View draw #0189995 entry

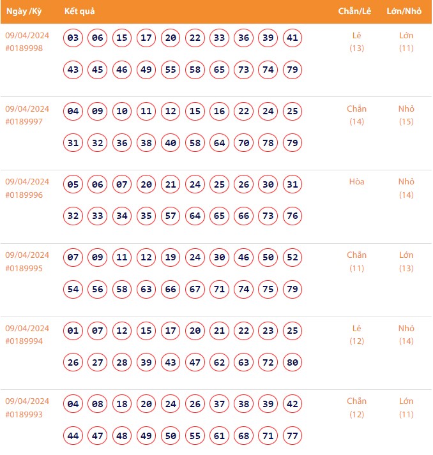point(24,269)
